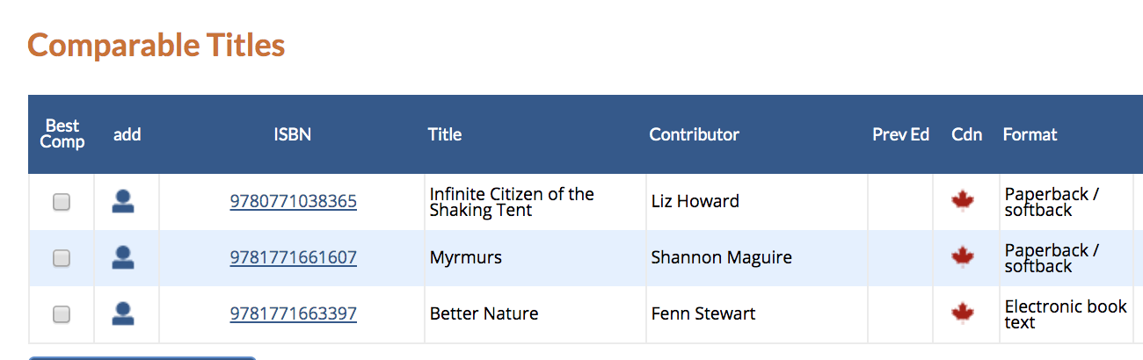Sort by the ISBN column header
This screenshot has height=360, width=1143.
coord(292,134)
